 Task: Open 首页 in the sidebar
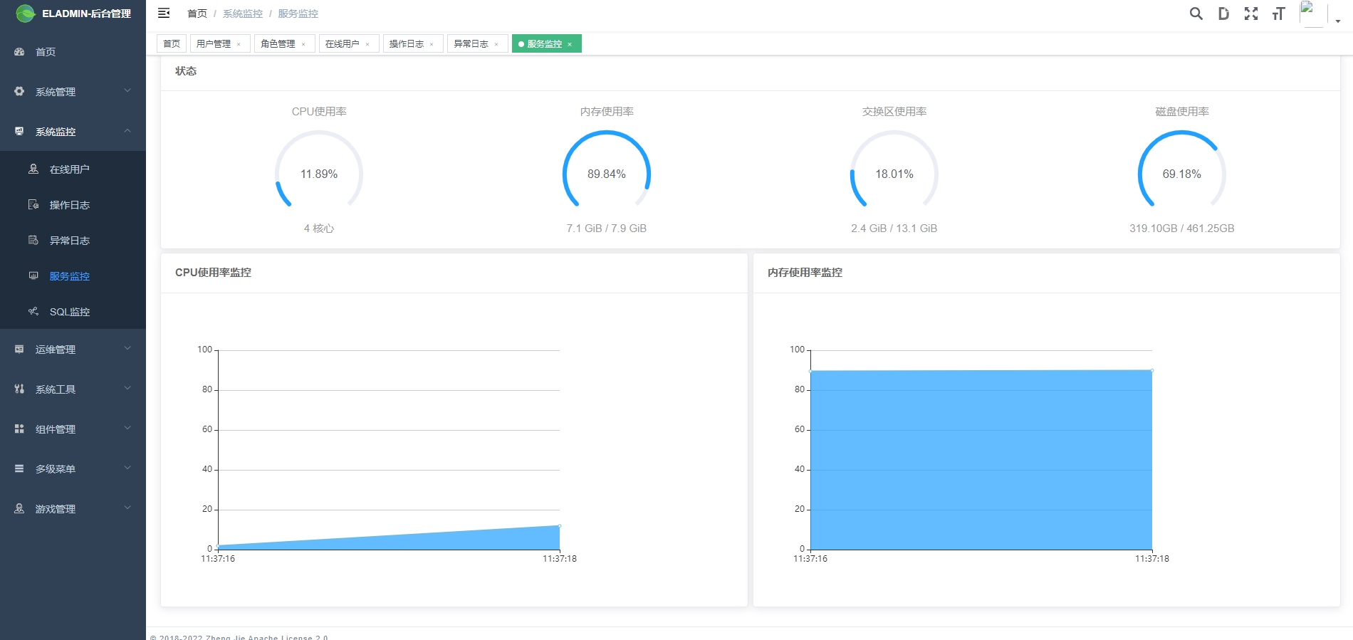click(x=73, y=52)
